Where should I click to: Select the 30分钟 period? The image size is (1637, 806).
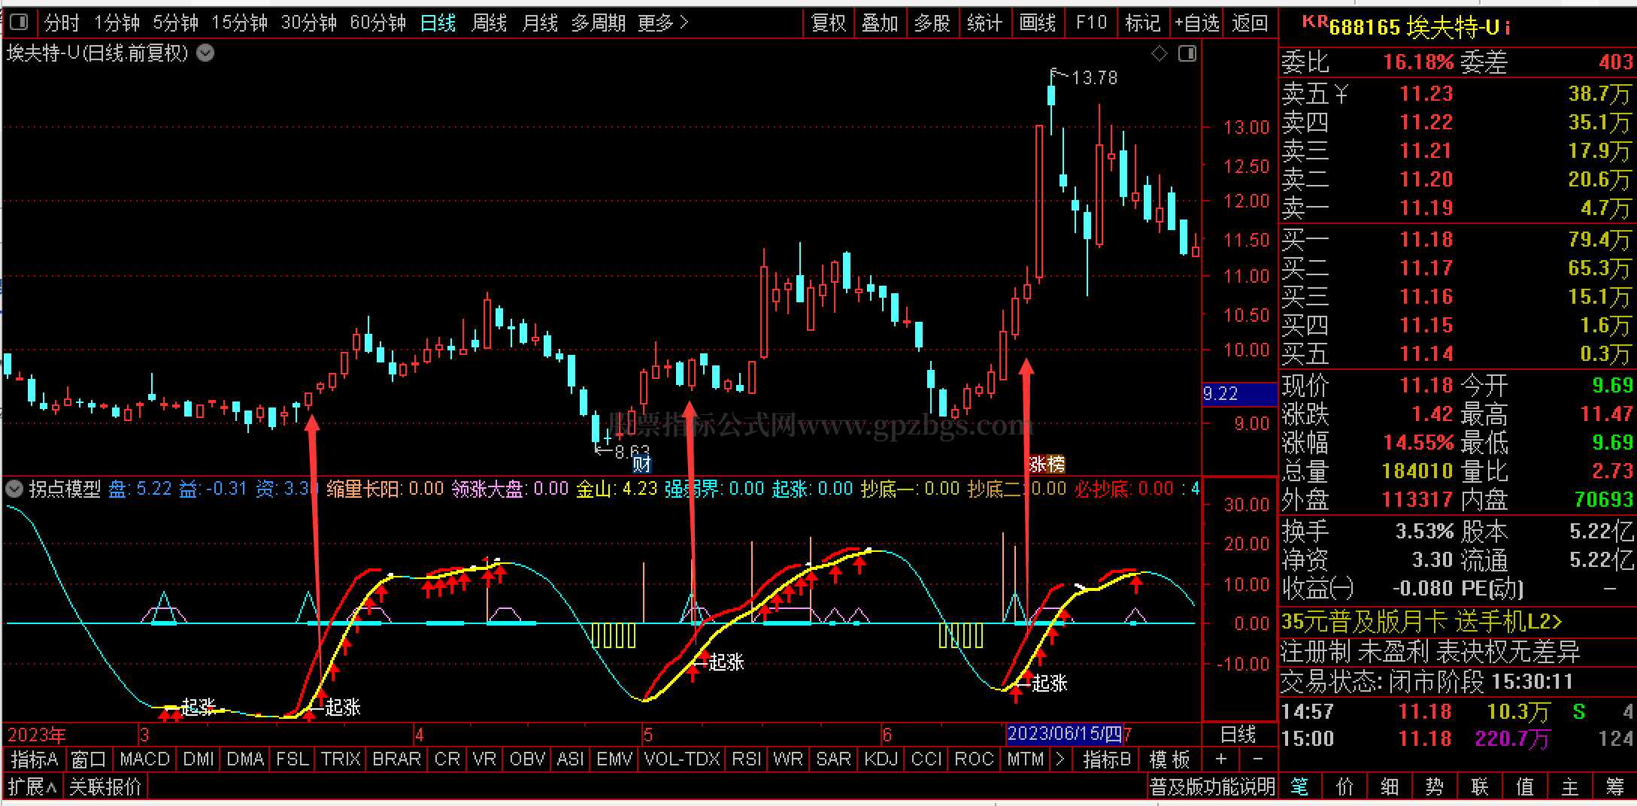pos(309,23)
